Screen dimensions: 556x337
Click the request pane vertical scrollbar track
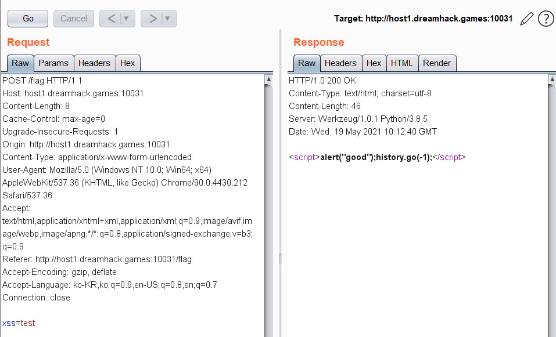(268, 212)
